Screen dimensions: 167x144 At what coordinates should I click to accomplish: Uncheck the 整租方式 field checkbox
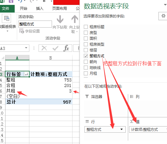86,56
